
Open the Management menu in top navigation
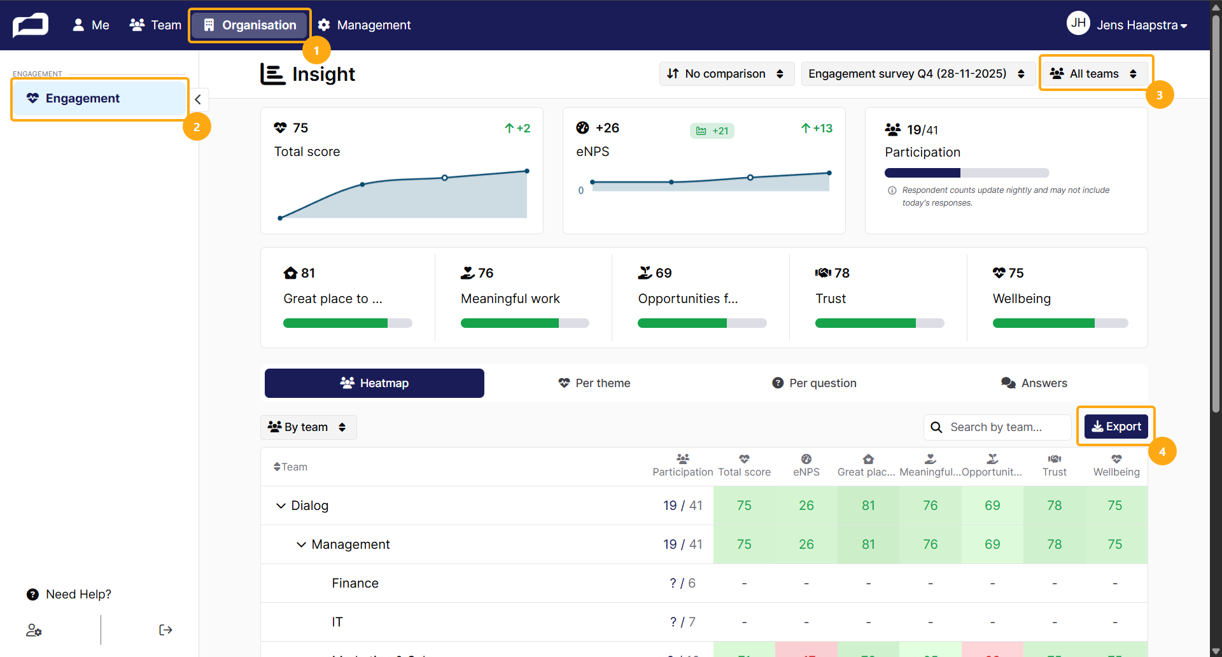(x=365, y=25)
